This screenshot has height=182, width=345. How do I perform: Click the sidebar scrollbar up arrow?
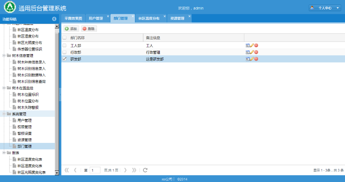(57, 26)
